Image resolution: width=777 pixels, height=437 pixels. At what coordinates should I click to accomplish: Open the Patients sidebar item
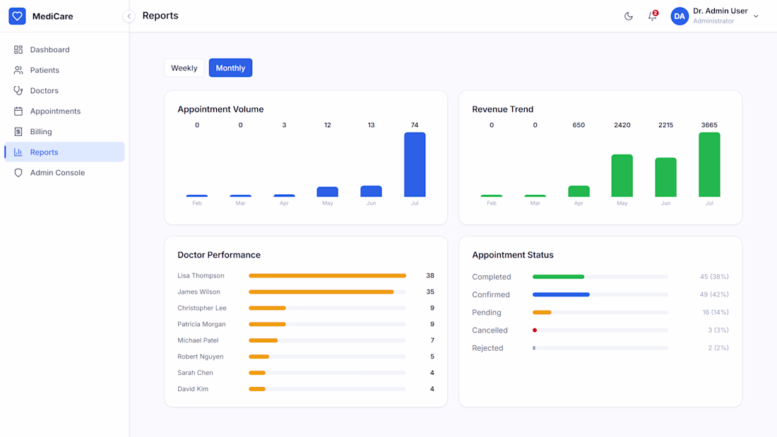coord(64,70)
